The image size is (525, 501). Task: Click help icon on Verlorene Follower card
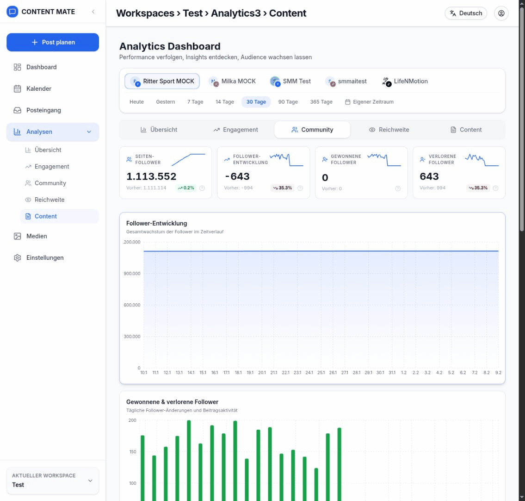coord(496,188)
